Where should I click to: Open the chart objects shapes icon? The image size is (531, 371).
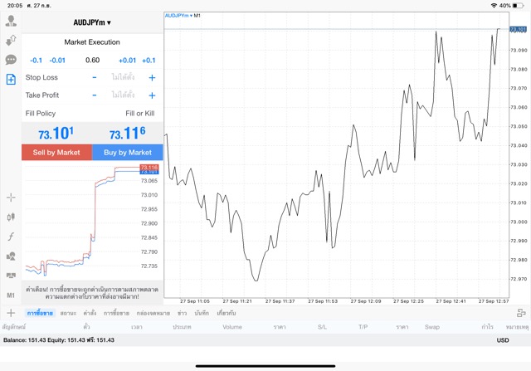pyautogui.click(x=11, y=256)
